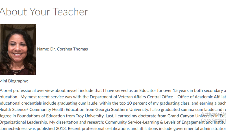Open the teacher's profile photo
The height and width of the screenshot is (131, 226).
(x=18, y=49)
